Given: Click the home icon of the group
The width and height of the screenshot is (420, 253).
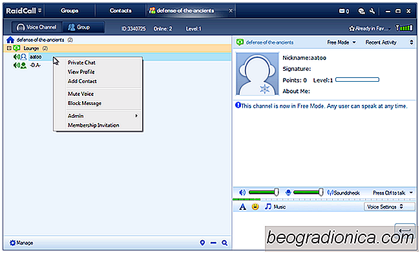Looking at the screenshot, I should [10, 40].
